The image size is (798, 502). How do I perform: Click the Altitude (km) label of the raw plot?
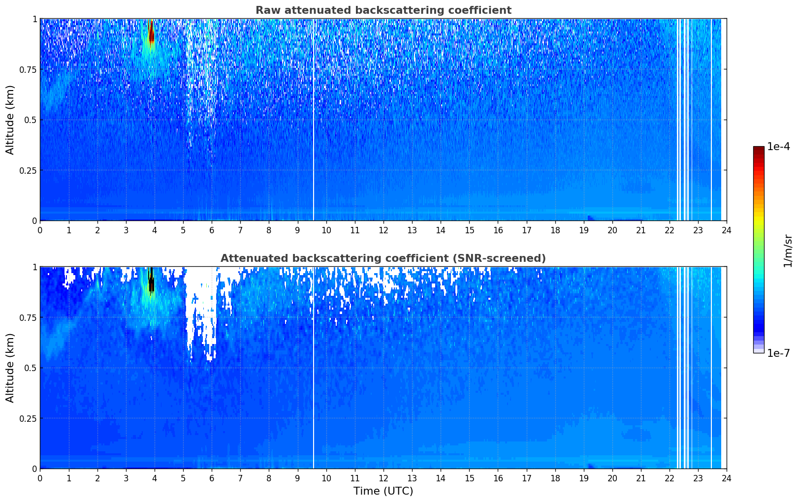coord(10,120)
